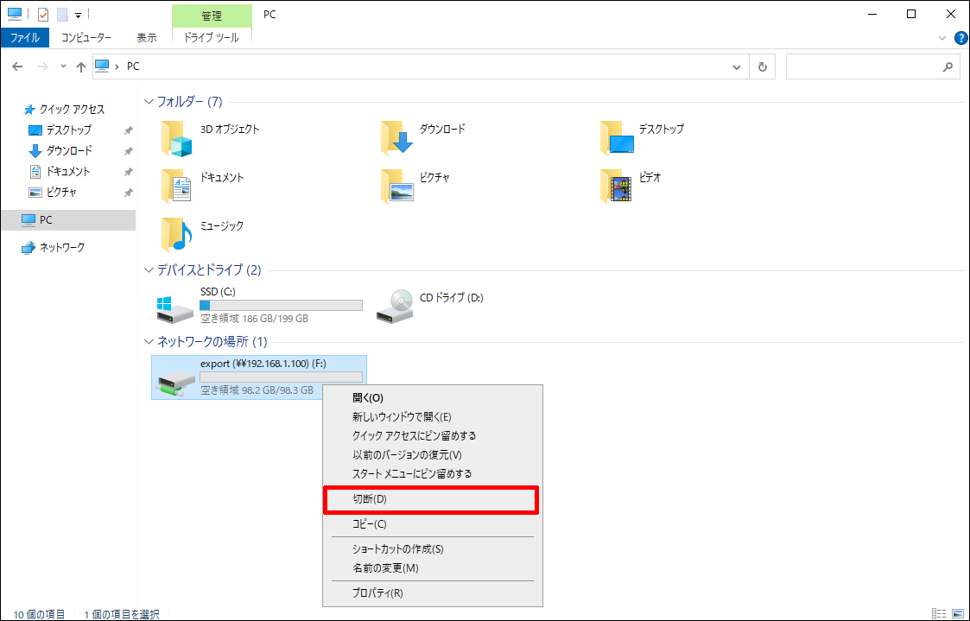The width and height of the screenshot is (970, 621).
Task: Go up one level with Up arrow
Action: coord(81,67)
